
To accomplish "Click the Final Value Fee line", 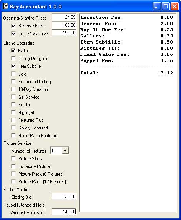I will (127, 54).
